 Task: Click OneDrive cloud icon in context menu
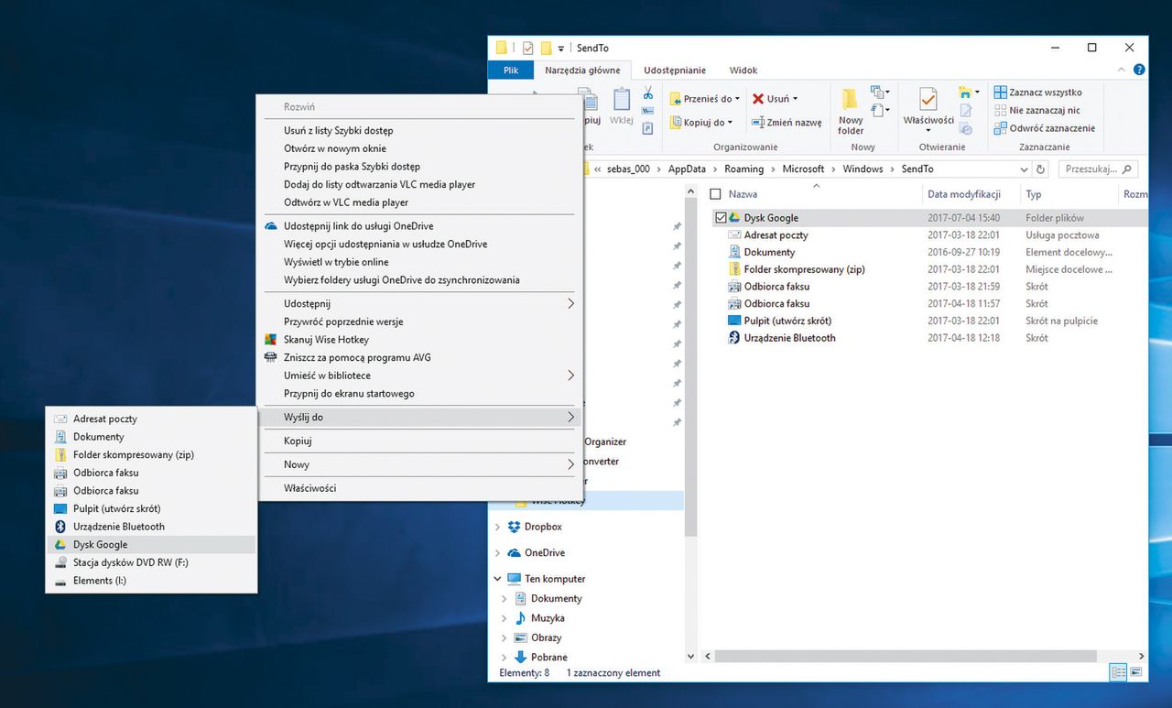click(270, 226)
